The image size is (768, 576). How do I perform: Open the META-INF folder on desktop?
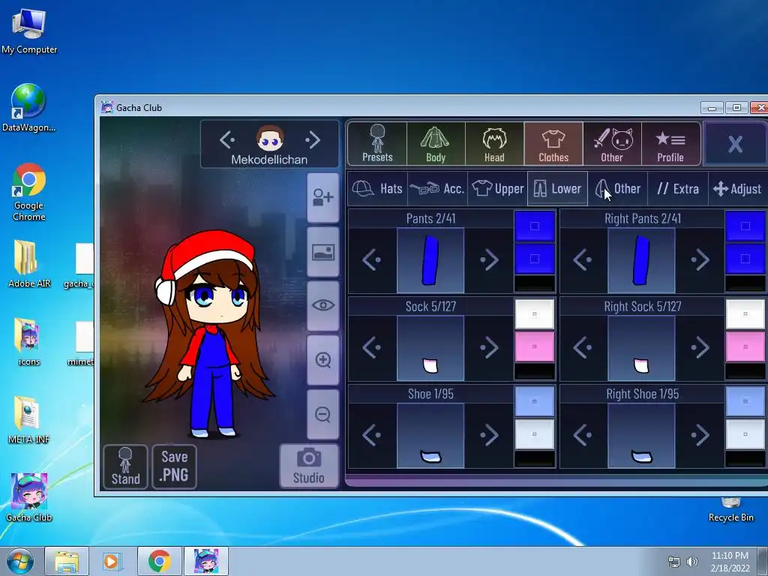tap(29, 420)
